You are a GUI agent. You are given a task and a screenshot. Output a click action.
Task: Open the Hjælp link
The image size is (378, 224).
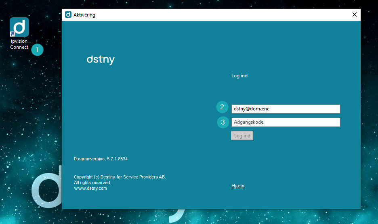(238, 186)
